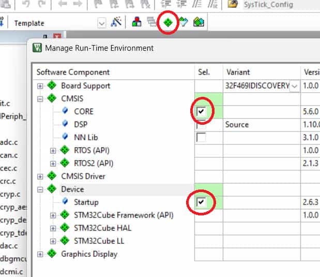Click the blue gem icon beside DSP
The width and height of the screenshot is (320, 277).
[65, 123]
